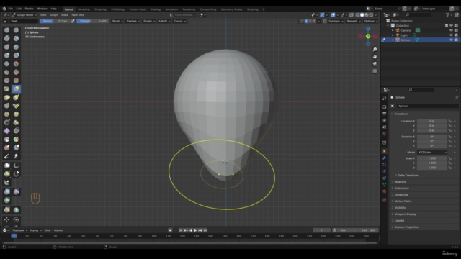Open Object Data green triangle tab
The width and height of the screenshot is (461, 259).
[384, 185]
